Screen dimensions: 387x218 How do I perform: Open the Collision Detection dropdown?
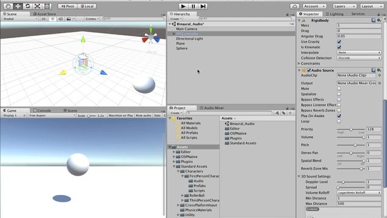[x=359, y=58]
